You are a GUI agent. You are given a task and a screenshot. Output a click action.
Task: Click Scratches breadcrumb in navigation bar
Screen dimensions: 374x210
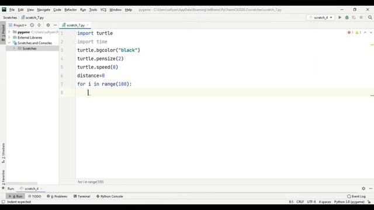tap(10, 17)
